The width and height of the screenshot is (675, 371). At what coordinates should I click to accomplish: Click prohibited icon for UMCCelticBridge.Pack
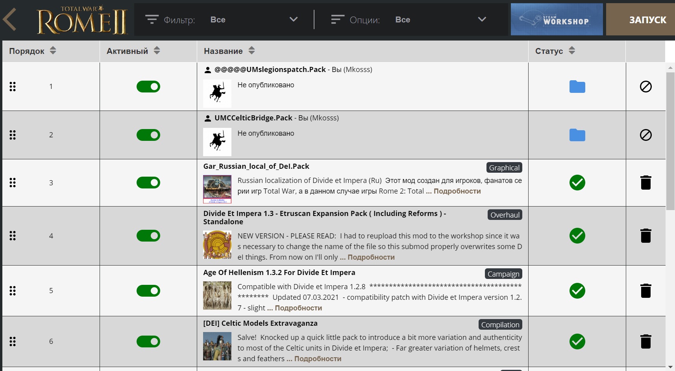tap(645, 135)
